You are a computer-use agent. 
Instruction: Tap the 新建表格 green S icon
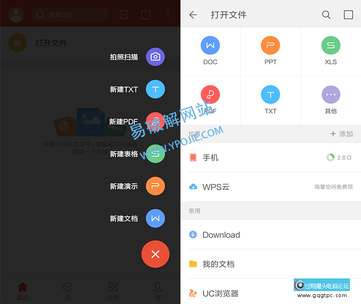[x=155, y=154]
